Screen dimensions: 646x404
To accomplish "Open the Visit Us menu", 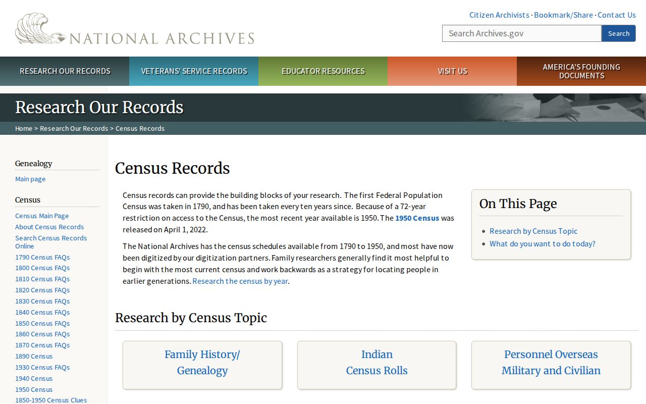I will (452, 71).
